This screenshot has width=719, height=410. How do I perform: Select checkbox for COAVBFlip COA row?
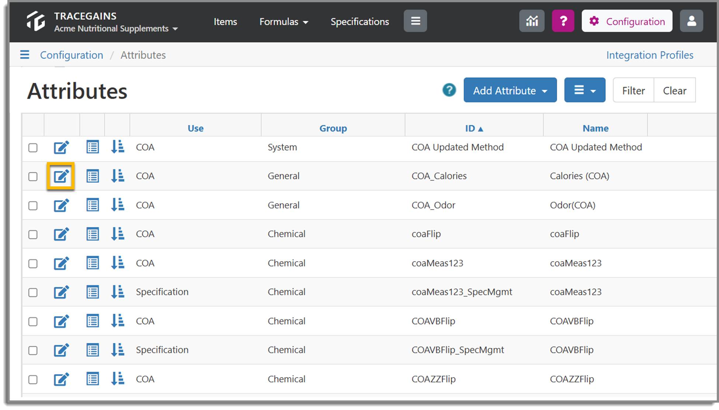coord(33,322)
